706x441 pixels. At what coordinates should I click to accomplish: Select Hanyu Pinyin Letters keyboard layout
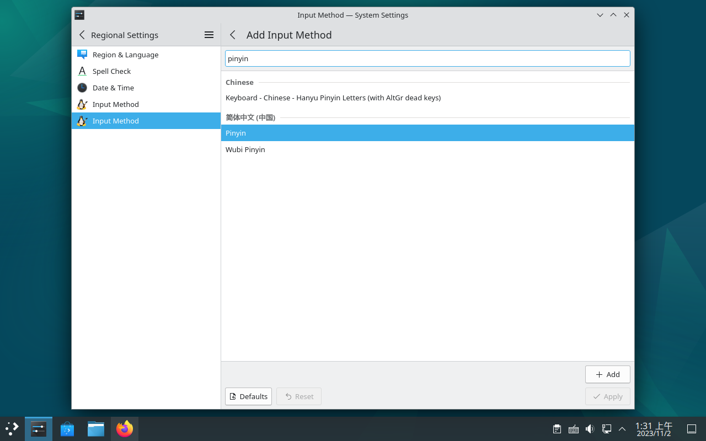[x=333, y=98]
